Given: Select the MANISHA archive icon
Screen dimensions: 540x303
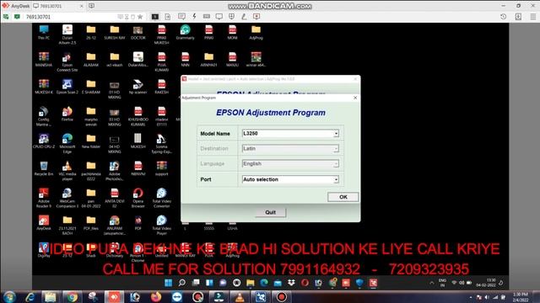Looking at the screenshot, I should pos(44,60).
